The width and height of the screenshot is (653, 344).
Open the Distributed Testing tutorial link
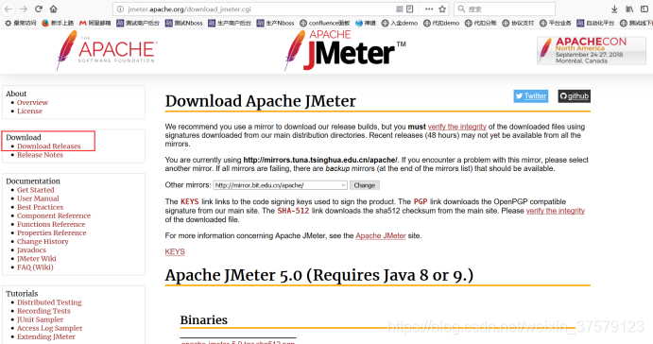pyautogui.click(x=49, y=302)
